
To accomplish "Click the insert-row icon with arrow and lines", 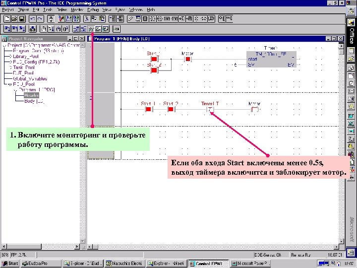I will (x=113, y=19).
